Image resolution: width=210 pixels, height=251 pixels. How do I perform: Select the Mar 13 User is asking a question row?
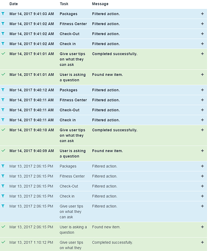click(x=103, y=229)
